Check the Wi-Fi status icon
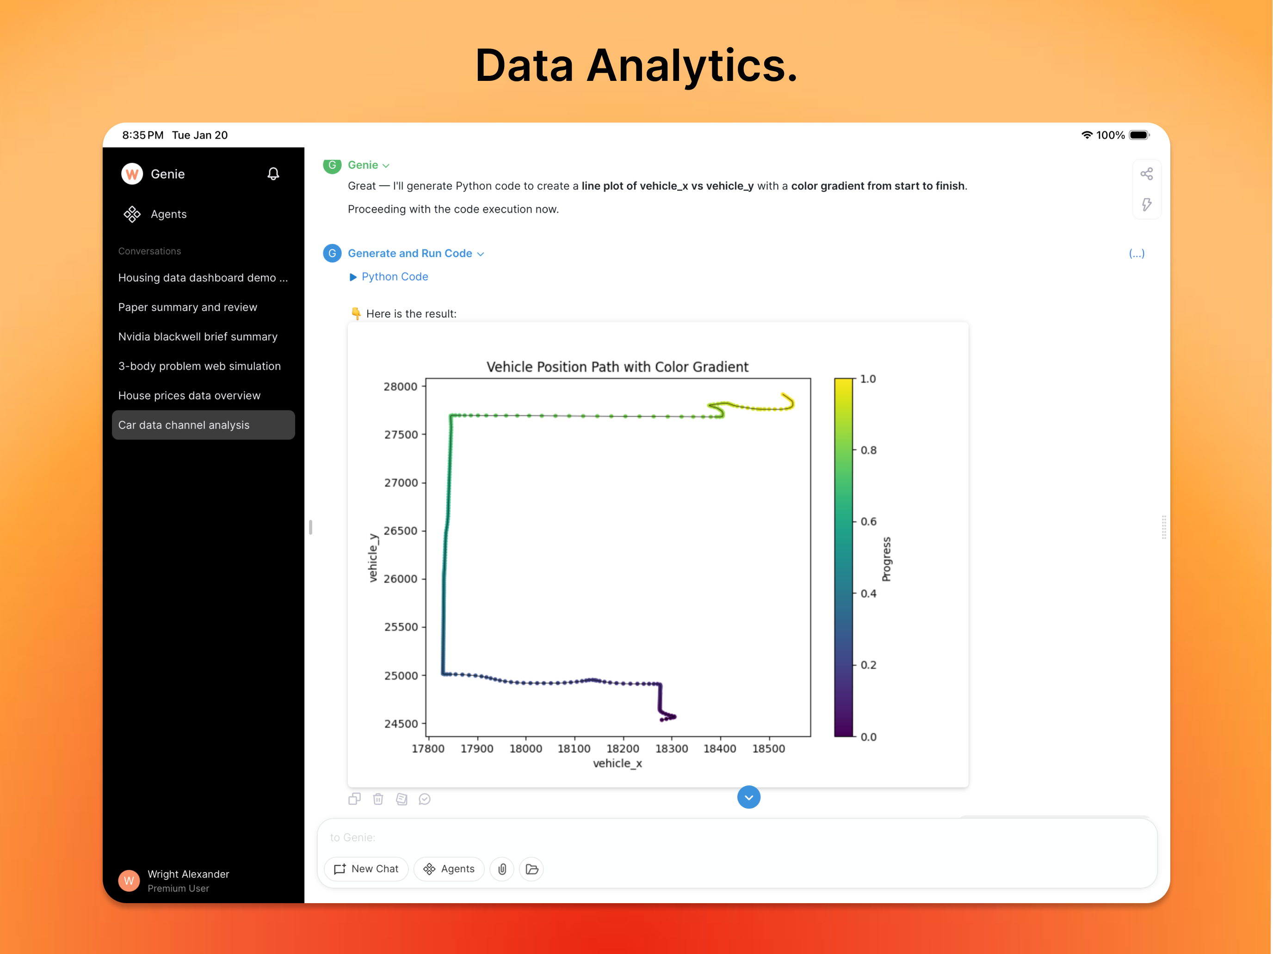This screenshot has height=954, width=1273. [1086, 135]
